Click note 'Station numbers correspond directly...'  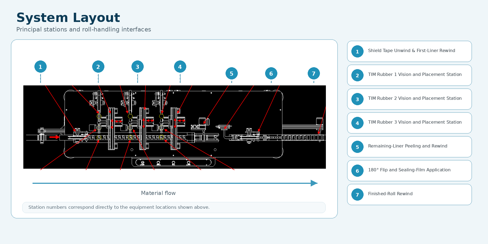[x=119, y=207]
